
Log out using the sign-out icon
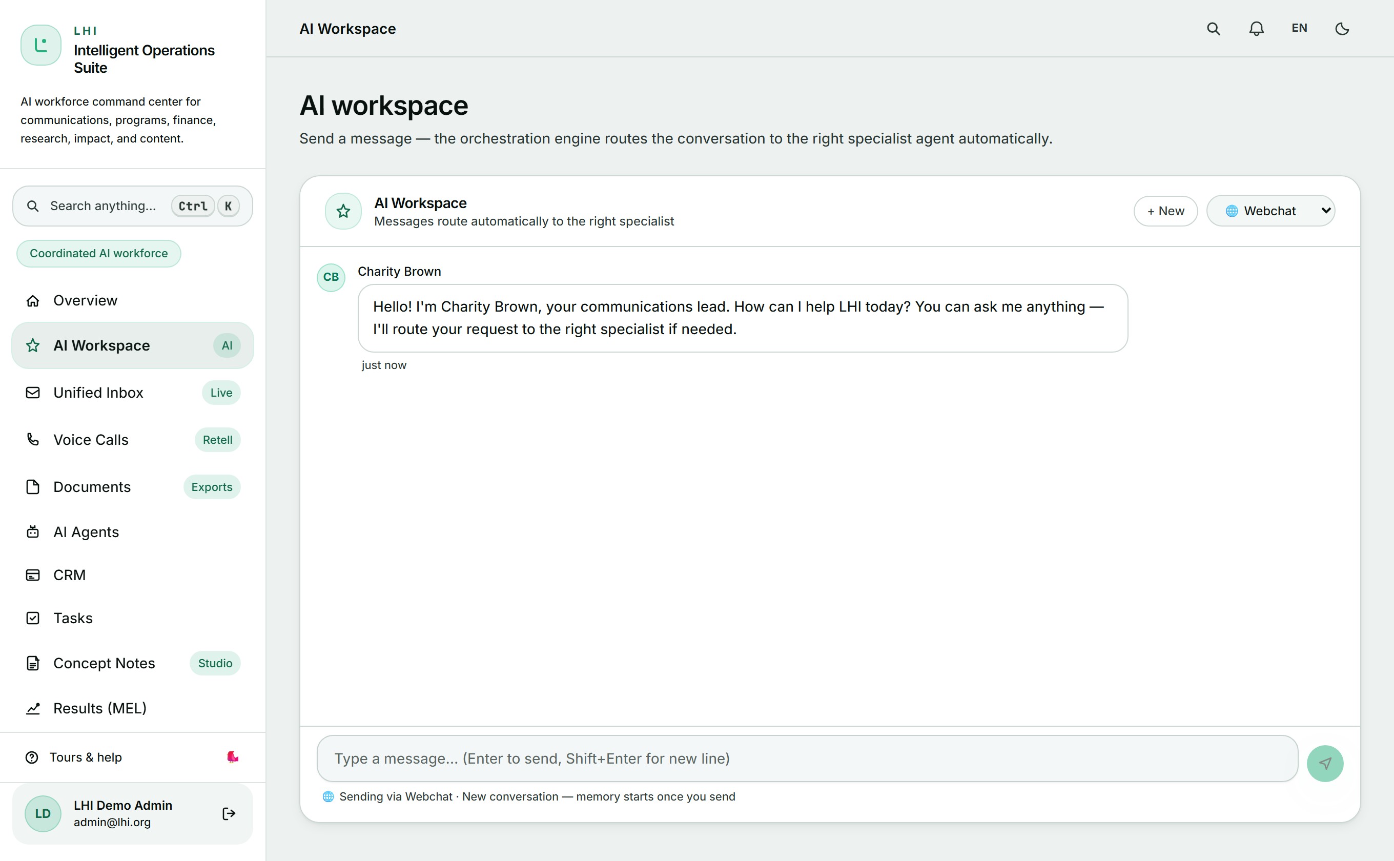click(x=229, y=814)
